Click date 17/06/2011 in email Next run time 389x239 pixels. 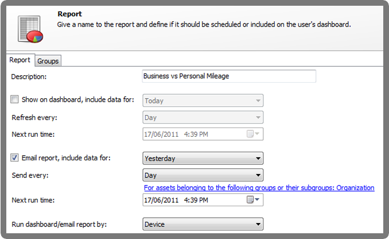pos(161,200)
